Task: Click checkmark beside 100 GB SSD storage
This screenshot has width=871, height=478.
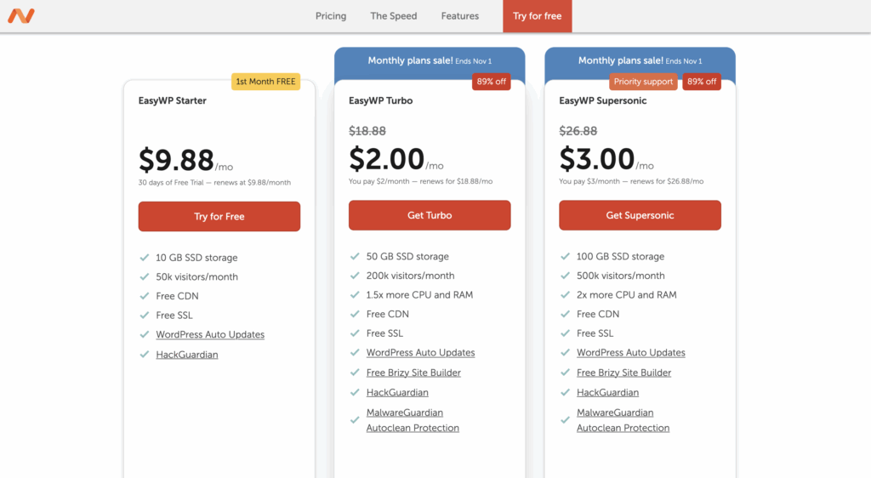Action: point(566,257)
